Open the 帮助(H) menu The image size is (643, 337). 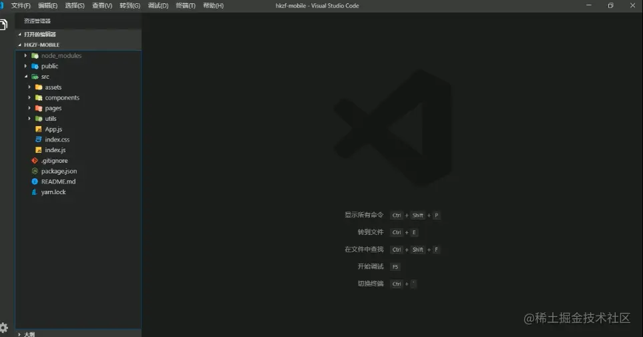213,6
